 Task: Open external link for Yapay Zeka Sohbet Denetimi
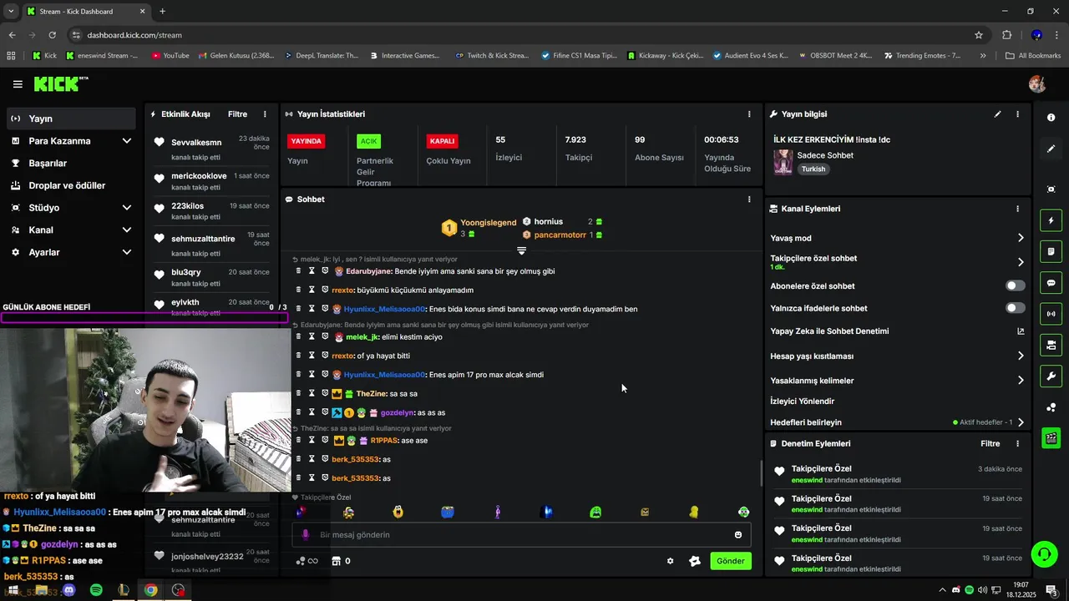[x=1021, y=331]
